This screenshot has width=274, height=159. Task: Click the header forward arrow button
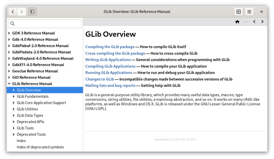point(21,12)
